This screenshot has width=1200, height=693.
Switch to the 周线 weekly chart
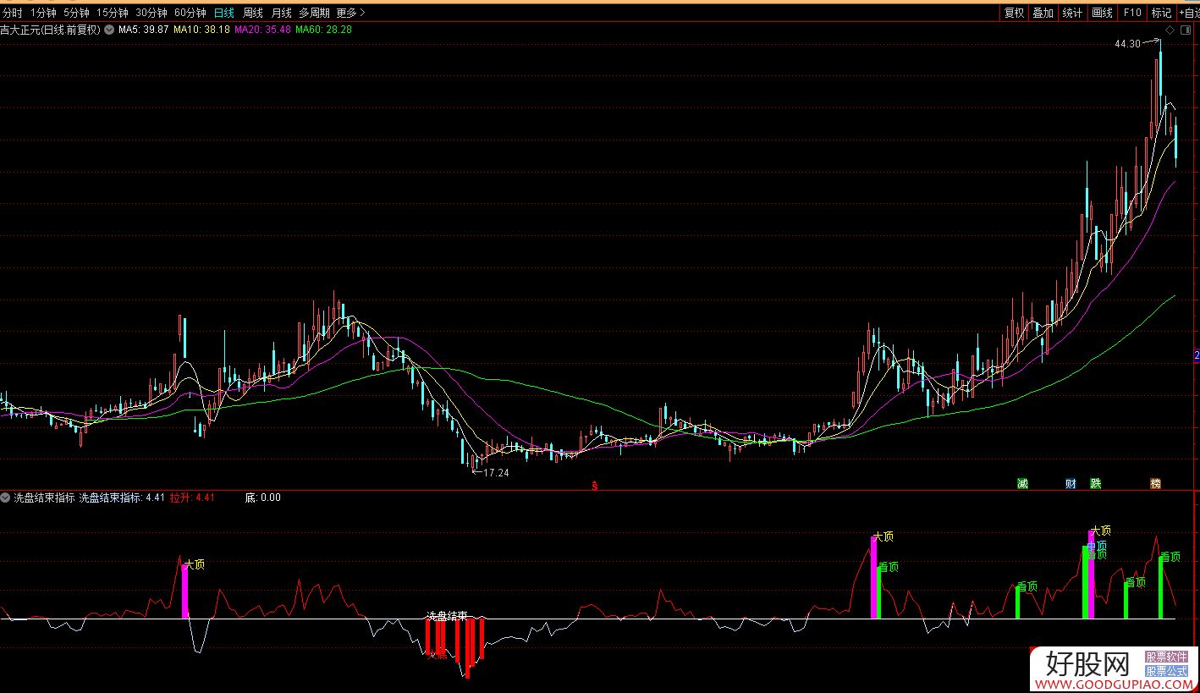click(253, 13)
